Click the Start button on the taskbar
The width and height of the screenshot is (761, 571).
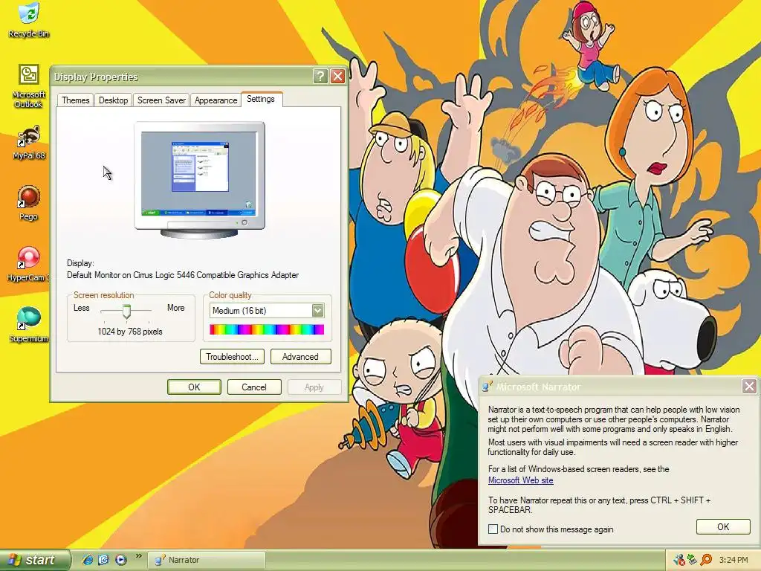(x=36, y=560)
